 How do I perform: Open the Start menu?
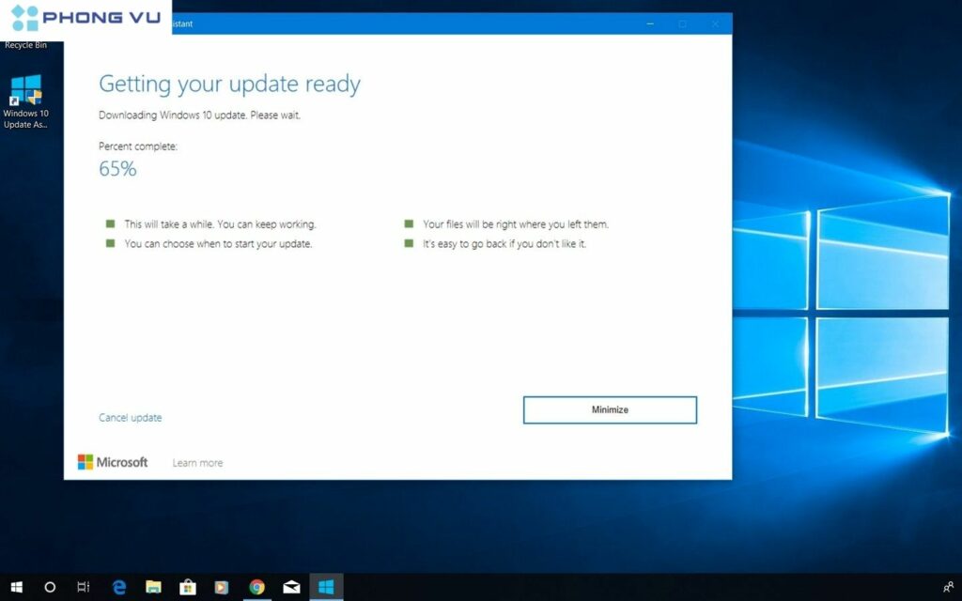click(x=16, y=587)
